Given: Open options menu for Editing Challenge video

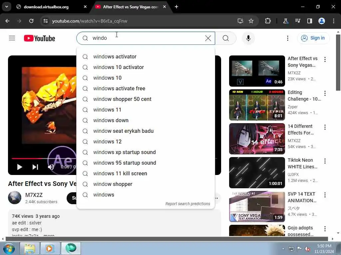Looking at the screenshot, I should click(325, 93).
